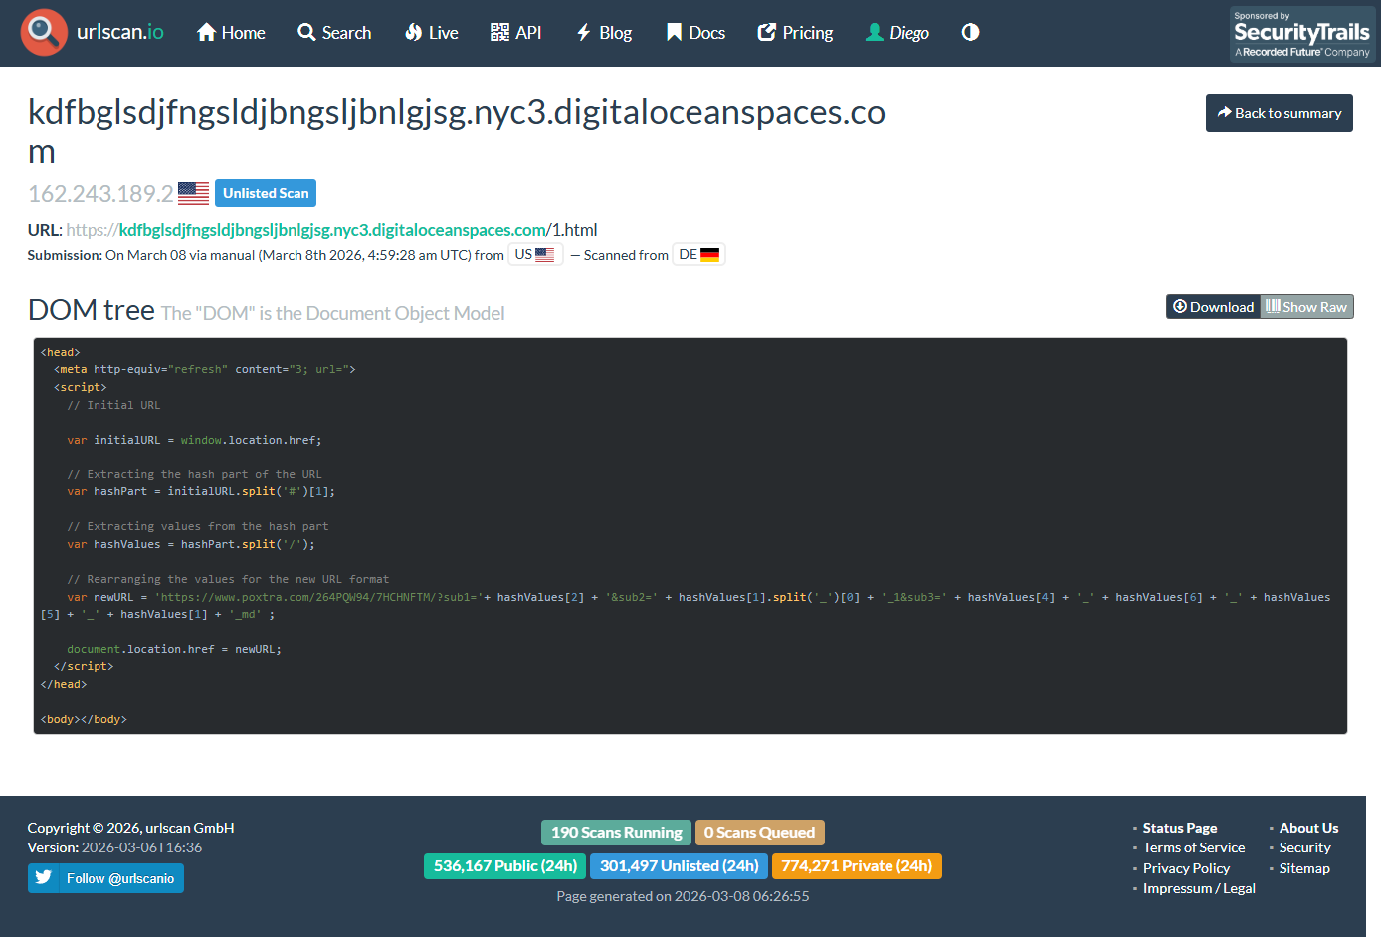Toggle dark mode with the contrast icon
1381x937 pixels.
970,32
